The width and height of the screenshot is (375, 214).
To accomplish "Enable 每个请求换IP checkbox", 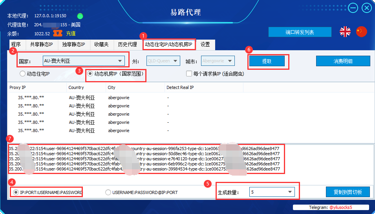I will click(215, 74).
